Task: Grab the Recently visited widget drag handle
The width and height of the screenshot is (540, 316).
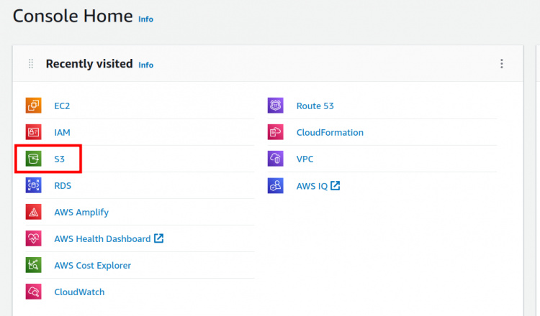Action: (31, 64)
